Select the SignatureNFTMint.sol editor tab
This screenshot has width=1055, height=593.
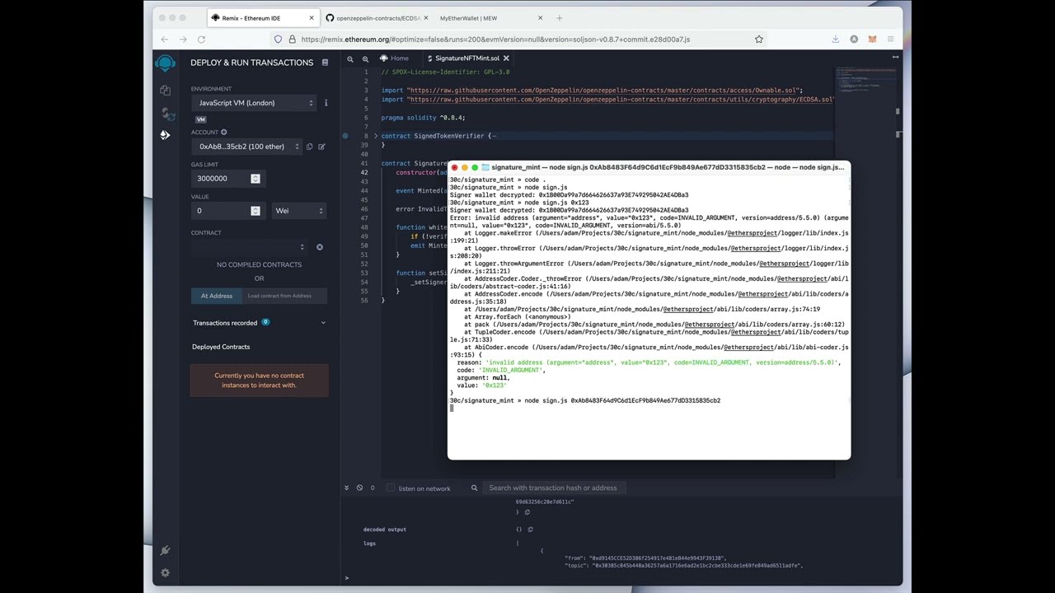pyautogui.click(x=467, y=58)
